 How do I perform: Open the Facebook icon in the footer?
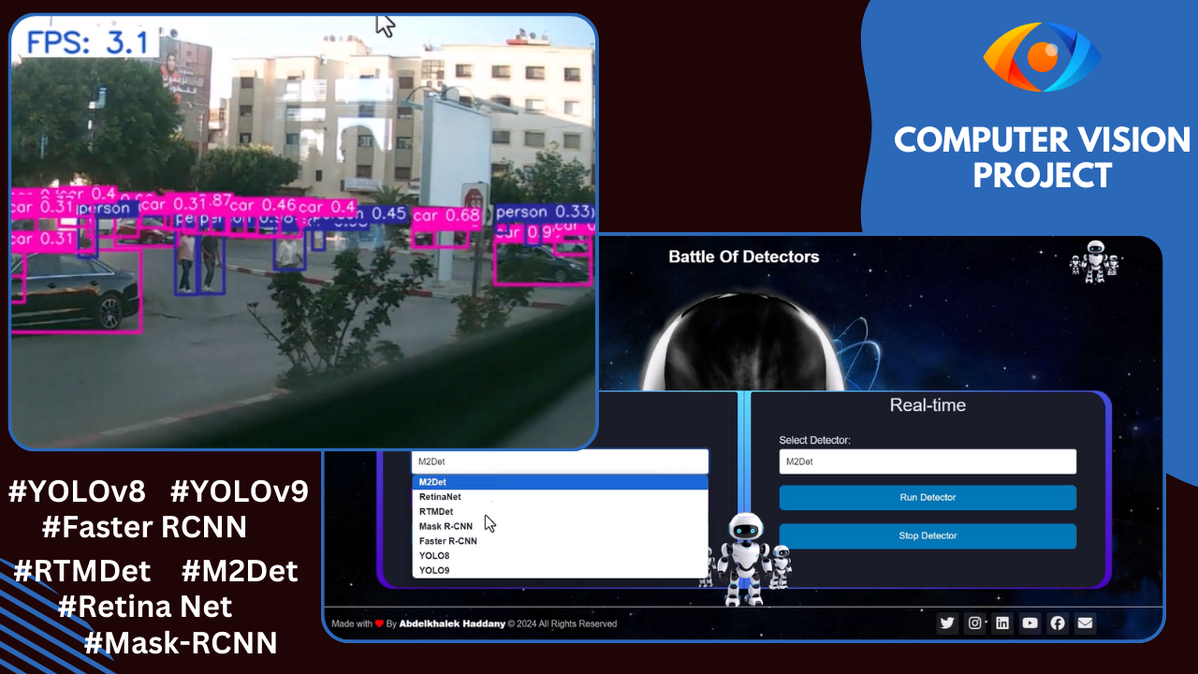pyautogui.click(x=1057, y=623)
